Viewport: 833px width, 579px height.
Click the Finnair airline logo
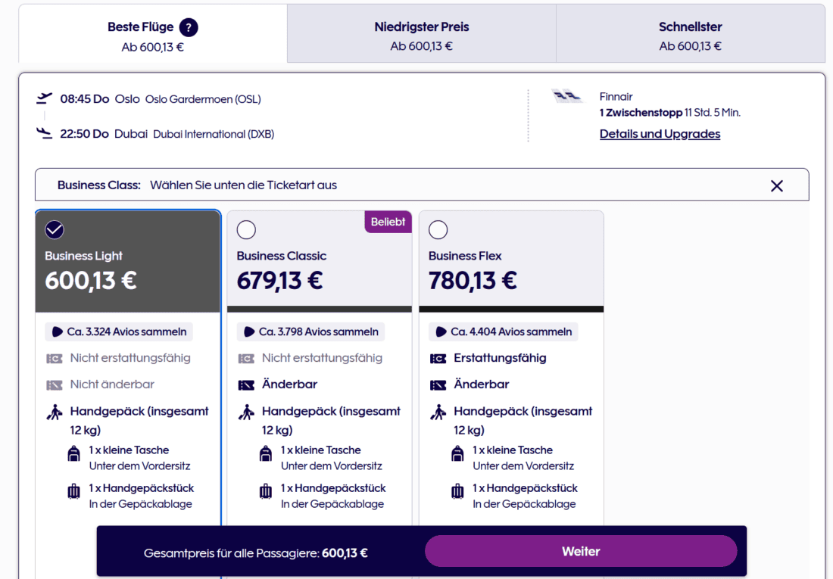tap(567, 97)
